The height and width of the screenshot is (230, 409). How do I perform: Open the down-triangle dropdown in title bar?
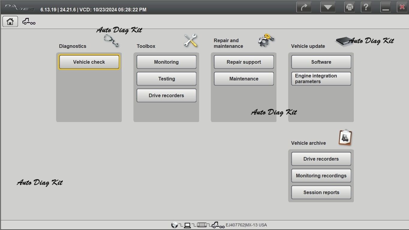pos(327,7)
